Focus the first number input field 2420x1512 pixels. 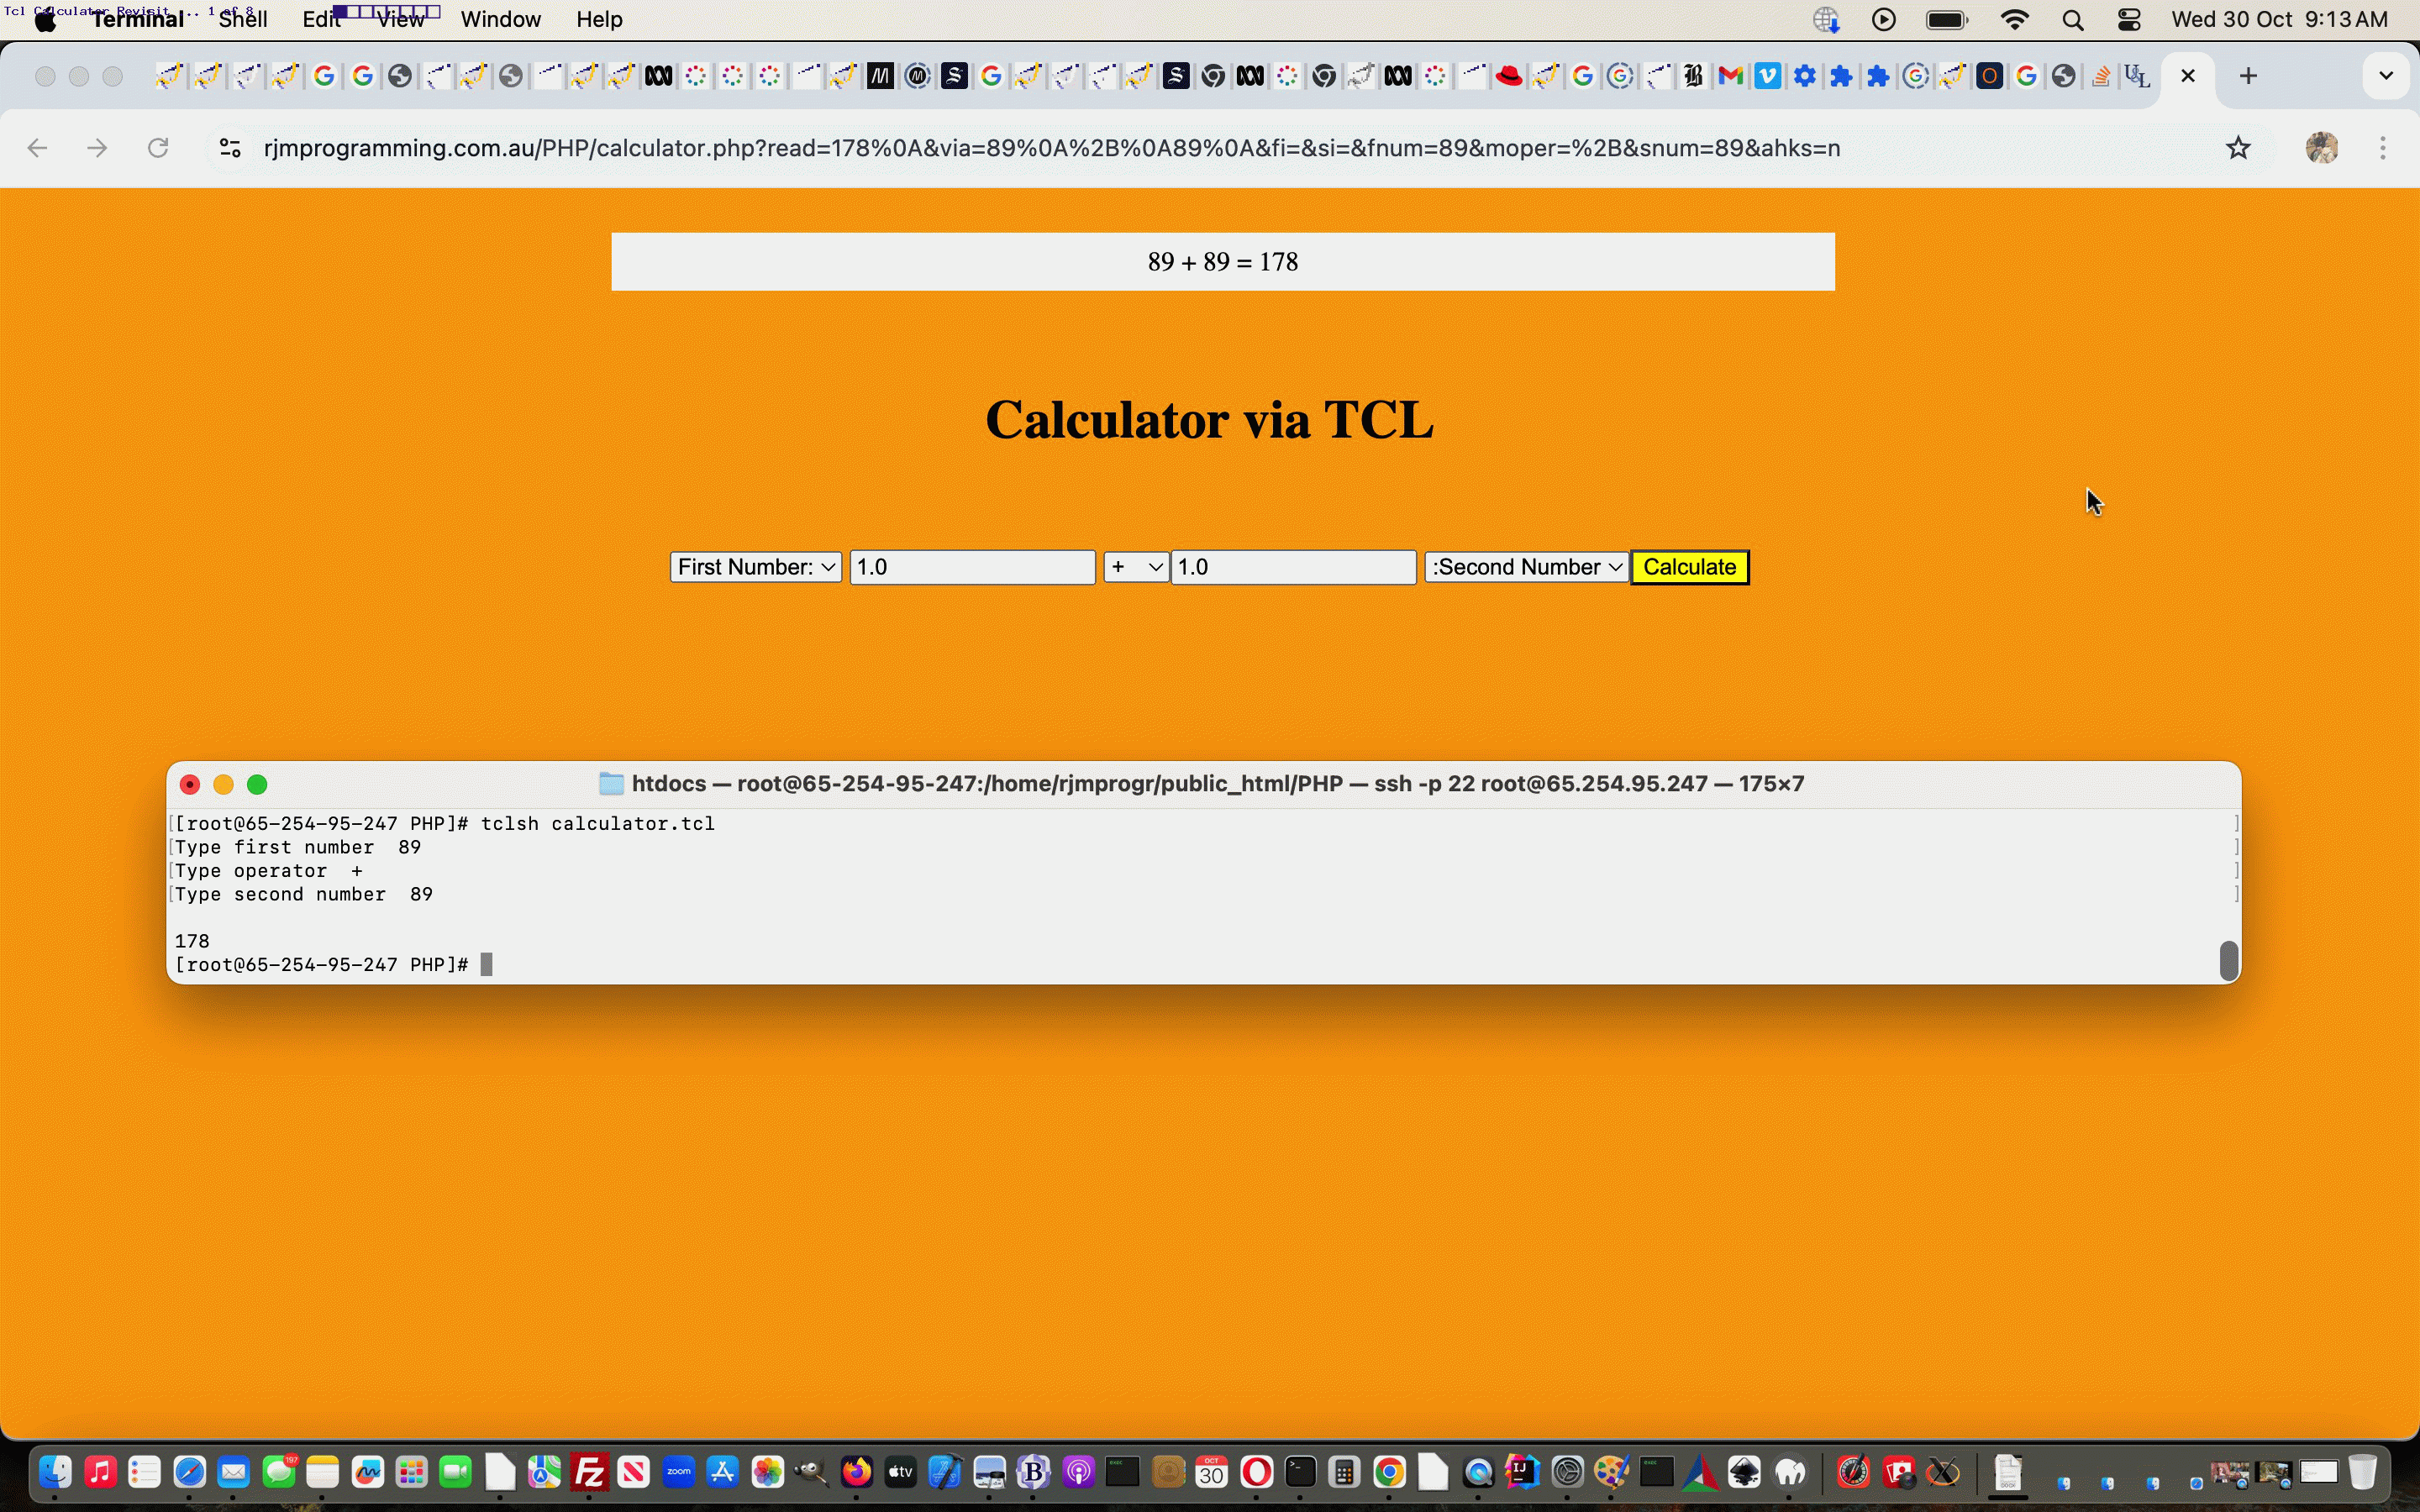coord(972,567)
